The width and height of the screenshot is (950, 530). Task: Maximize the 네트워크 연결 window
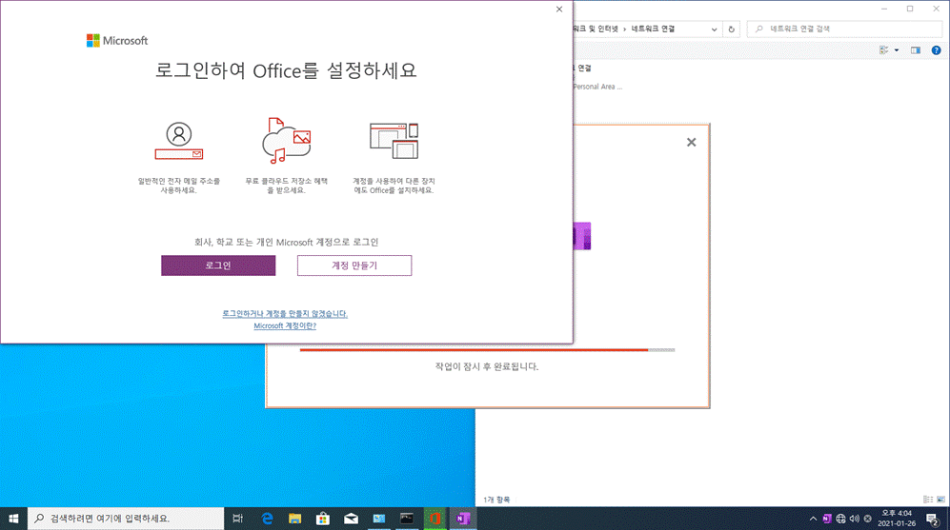pyautogui.click(x=910, y=10)
